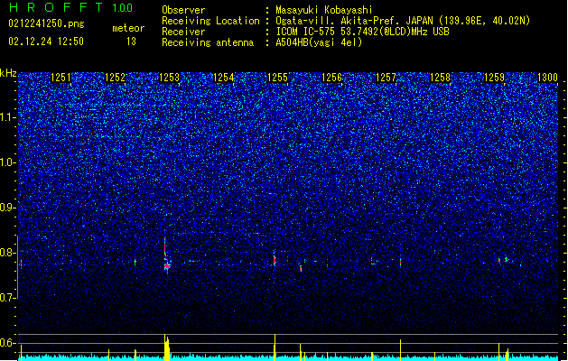Click the tallest yellow intensity peak under 1253
This screenshot has width=568, height=361.
click(165, 347)
